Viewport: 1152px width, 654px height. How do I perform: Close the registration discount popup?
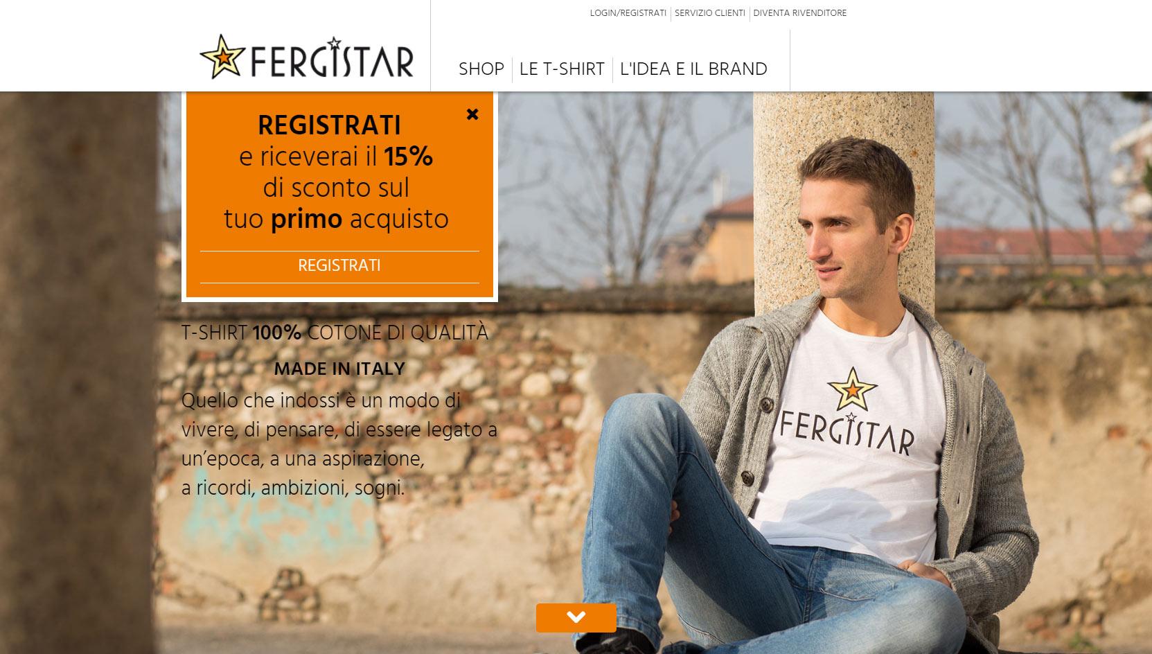[x=472, y=114]
